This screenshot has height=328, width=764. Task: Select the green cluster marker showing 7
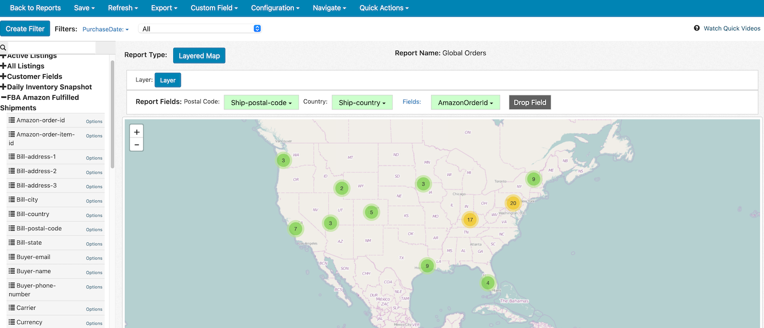pyautogui.click(x=295, y=229)
